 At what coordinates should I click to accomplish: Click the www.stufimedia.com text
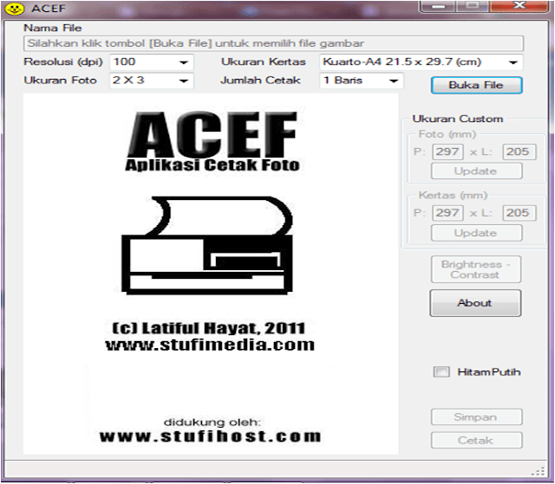click(x=210, y=345)
